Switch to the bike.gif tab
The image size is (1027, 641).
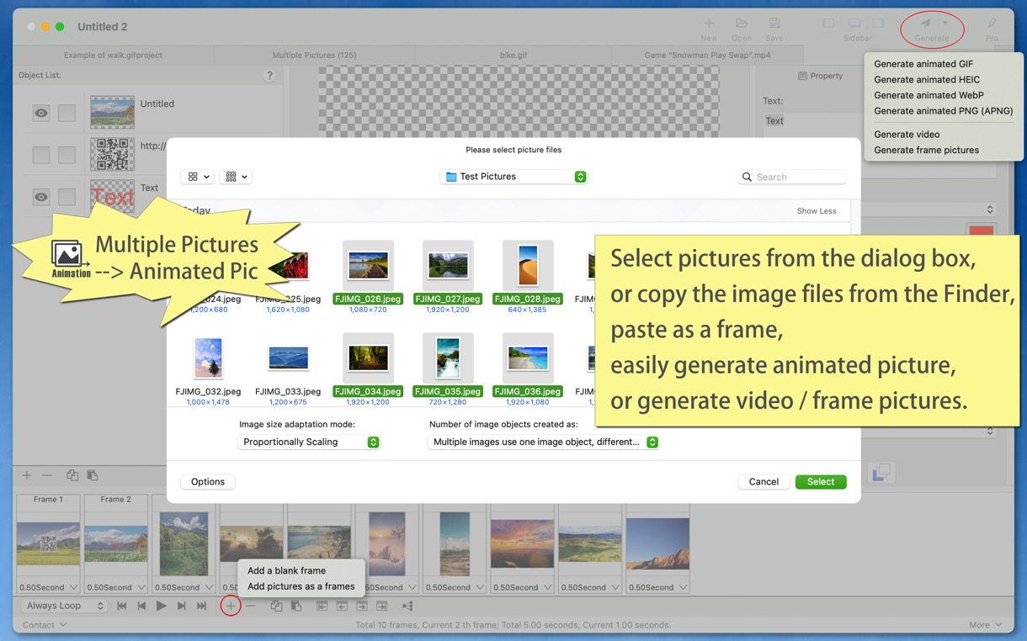point(513,55)
